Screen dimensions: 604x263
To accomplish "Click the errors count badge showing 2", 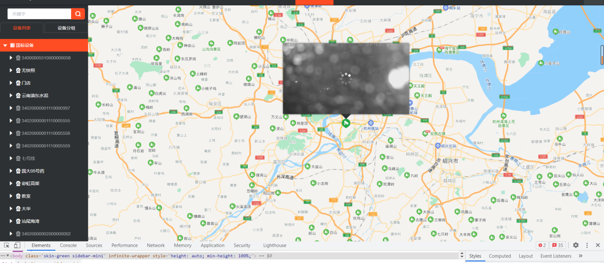I will point(542,245).
